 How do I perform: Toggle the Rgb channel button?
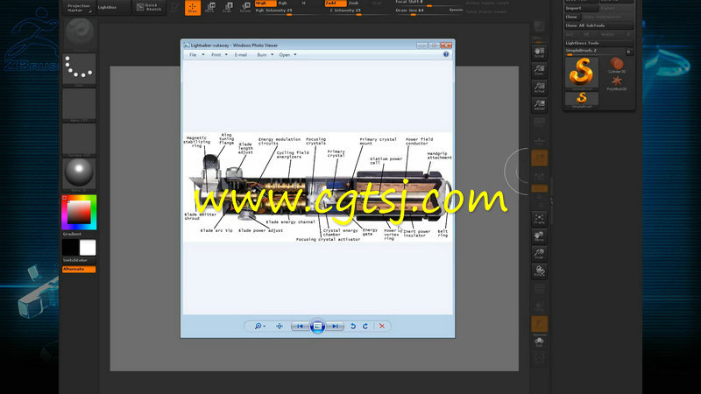(x=282, y=4)
